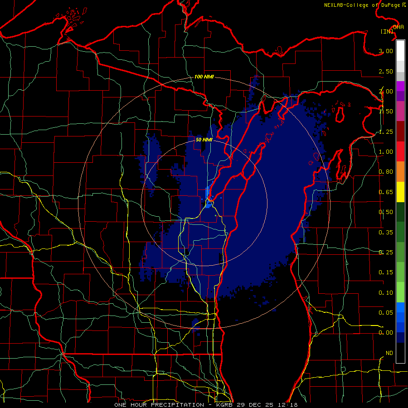The image size is (408, 408).
Task: Click the 3.00 legend value
Action: click(x=386, y=51)
